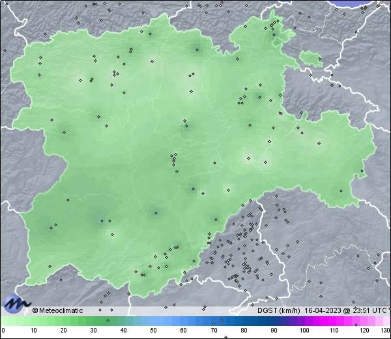Click the 60 scale label
This screenshot has width=391, height=339.
click(x=184, y=331)
